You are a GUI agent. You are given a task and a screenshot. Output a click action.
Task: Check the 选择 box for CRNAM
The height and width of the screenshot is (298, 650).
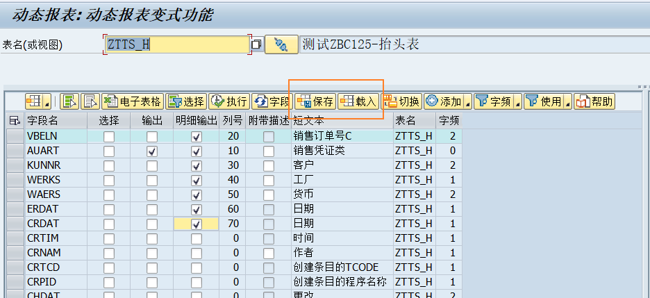109,253
